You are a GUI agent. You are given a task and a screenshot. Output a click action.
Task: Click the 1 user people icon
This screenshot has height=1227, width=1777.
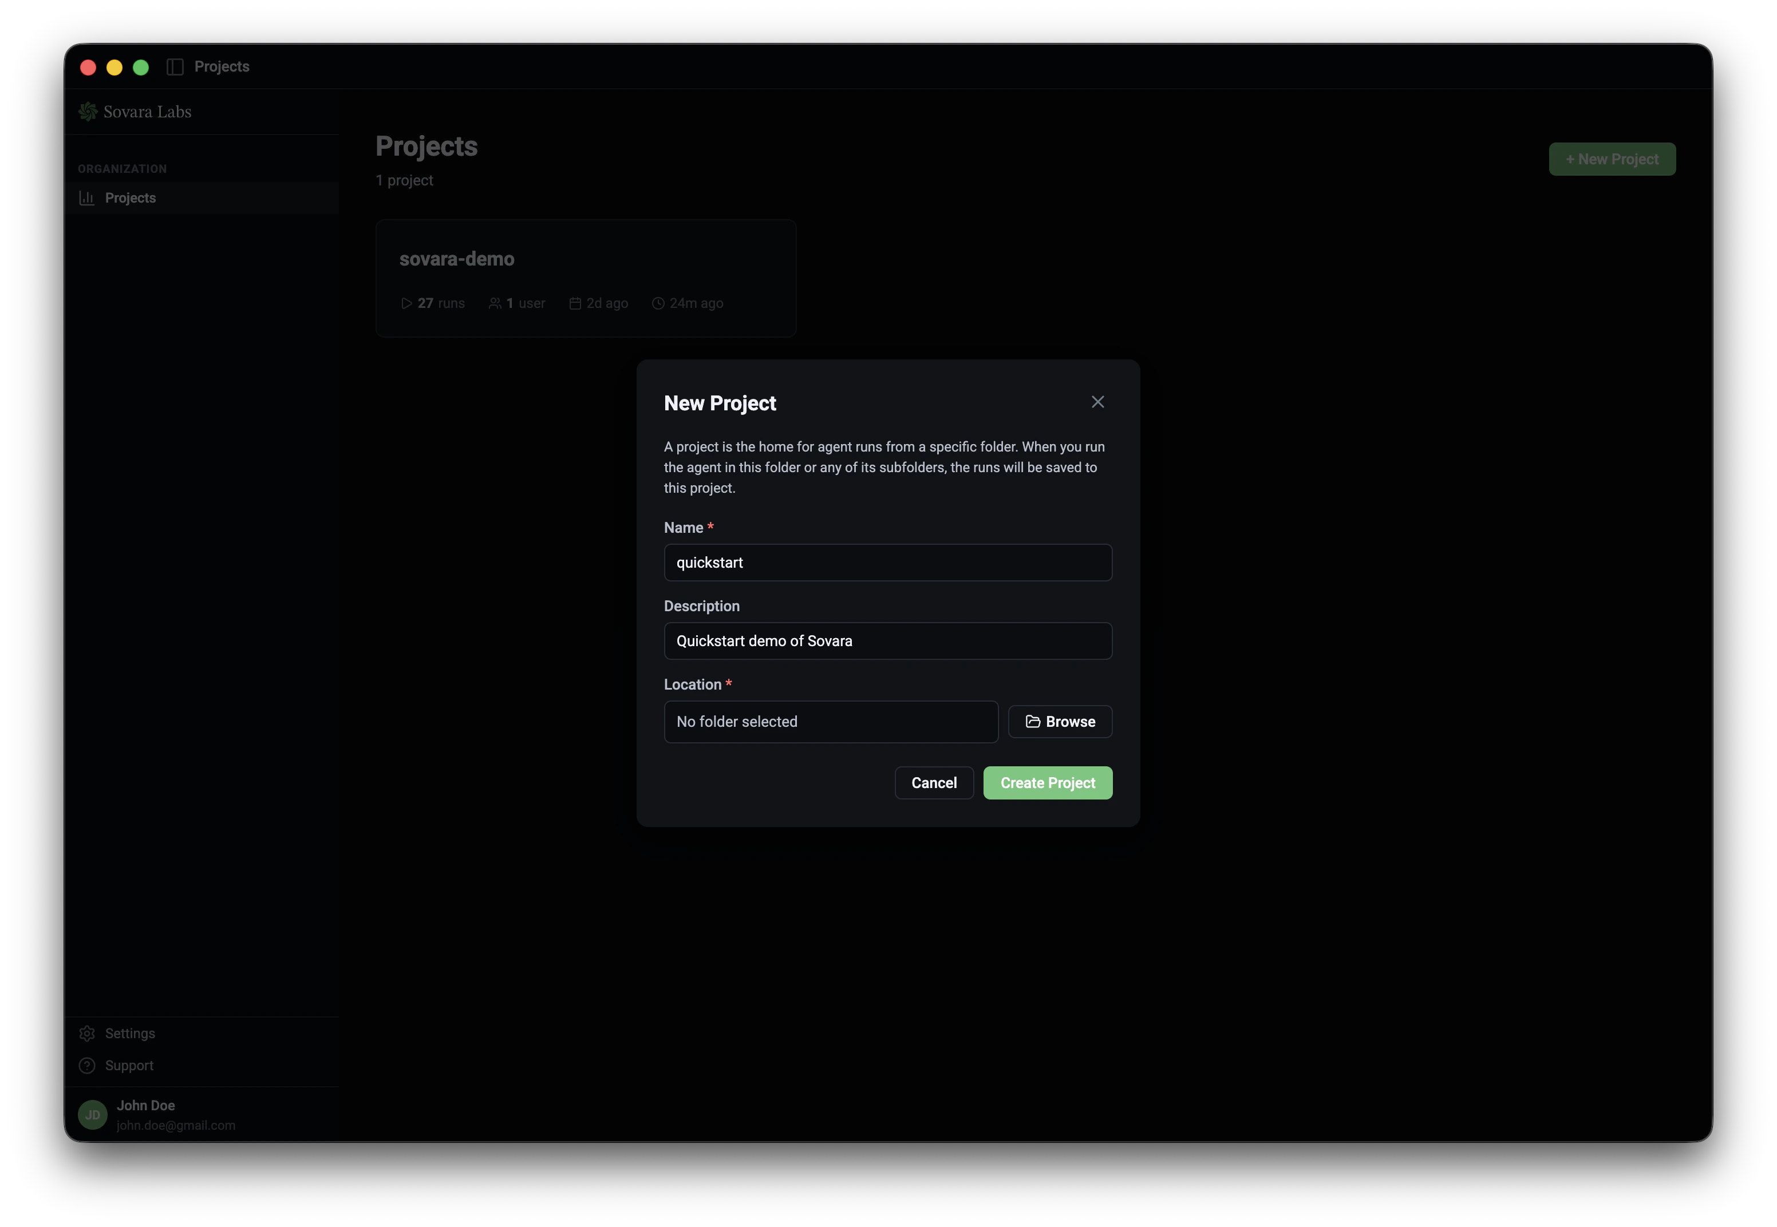tap(495, 303)
